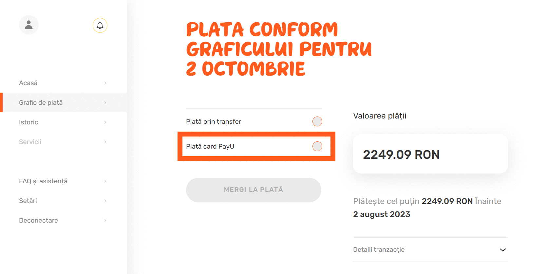Open the notification bell
The width and height of the screenshot is (546, 274).
(x=100, y=25)
